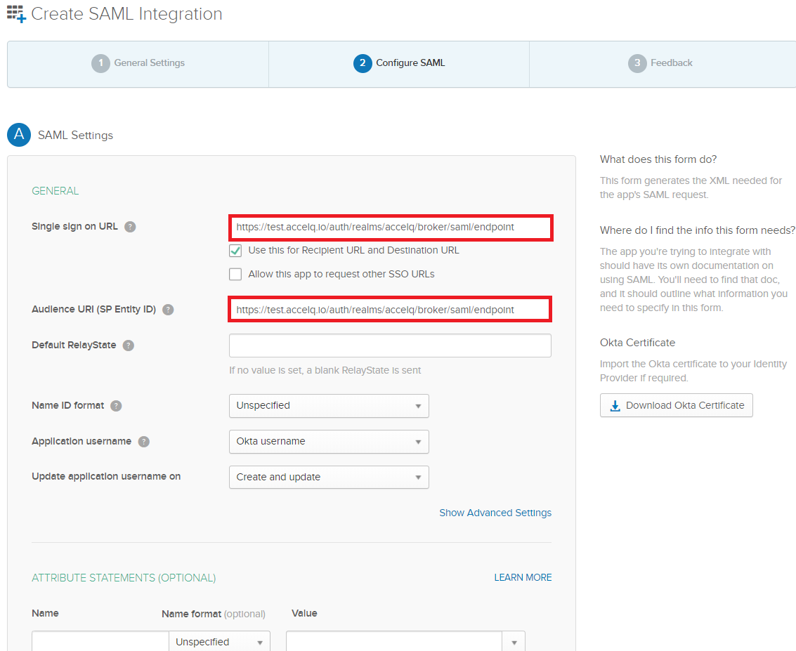The width and height of the screenshot is (796, 651).
Task: Click the blue A badge beside SAML Settings
Action: point(19,134)
